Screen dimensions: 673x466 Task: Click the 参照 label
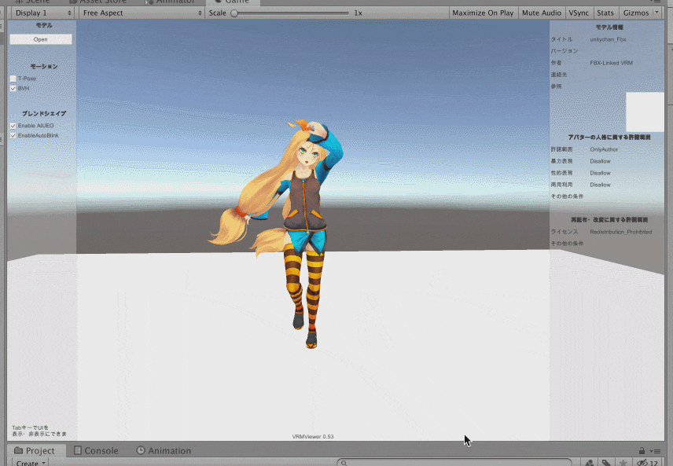click(x=557, y=86)
